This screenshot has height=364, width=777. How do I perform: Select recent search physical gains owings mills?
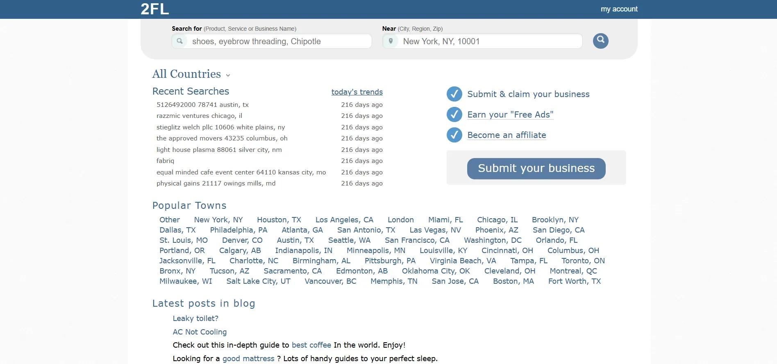(x=216, y=183)
